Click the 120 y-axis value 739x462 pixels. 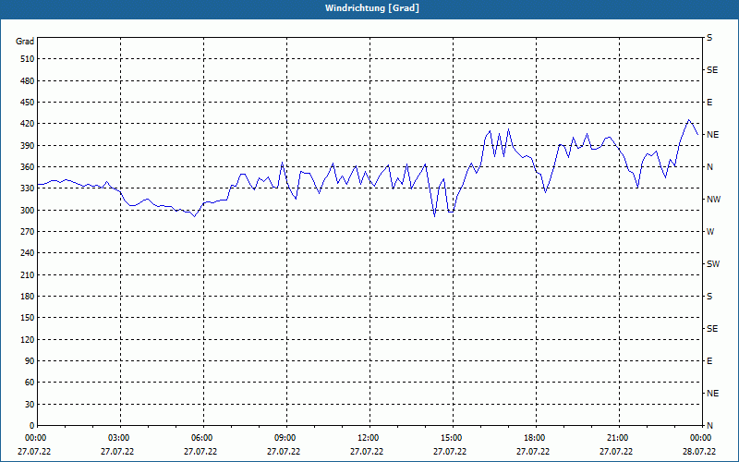(x=28, y=339)
